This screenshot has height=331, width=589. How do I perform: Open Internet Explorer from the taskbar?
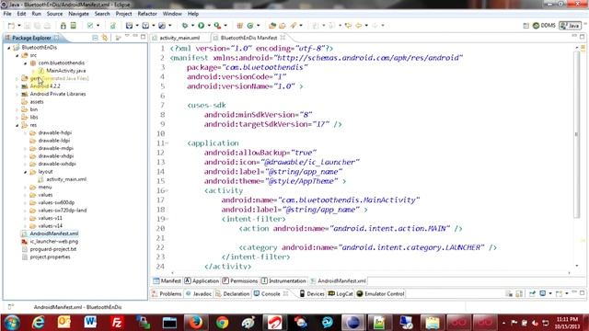click(x=39, y=323)
